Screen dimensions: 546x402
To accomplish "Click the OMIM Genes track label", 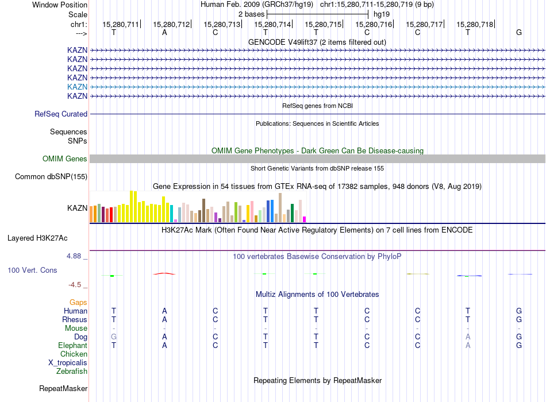I will coord(64,159).
